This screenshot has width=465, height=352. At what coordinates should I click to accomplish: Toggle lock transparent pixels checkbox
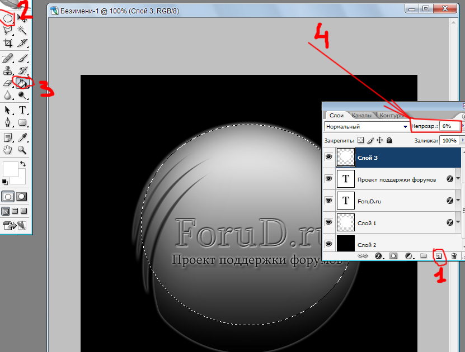[x=361, y=141]
